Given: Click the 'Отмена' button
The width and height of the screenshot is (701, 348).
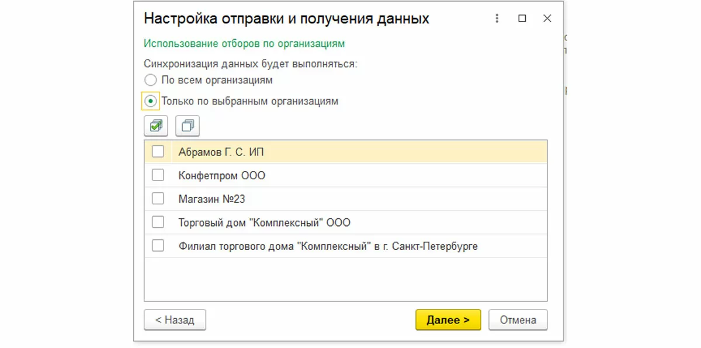Looking at the screenshot, I should (518, 320).
